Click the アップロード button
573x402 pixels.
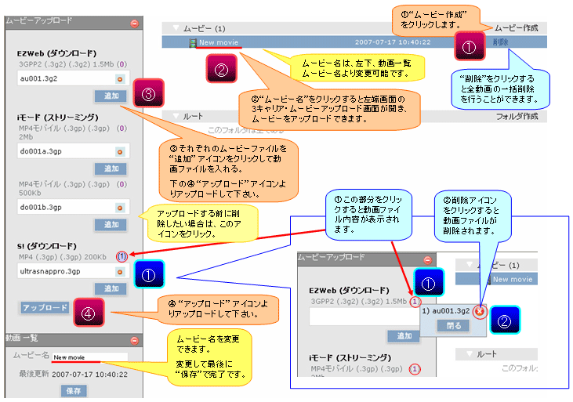point(45,308)
